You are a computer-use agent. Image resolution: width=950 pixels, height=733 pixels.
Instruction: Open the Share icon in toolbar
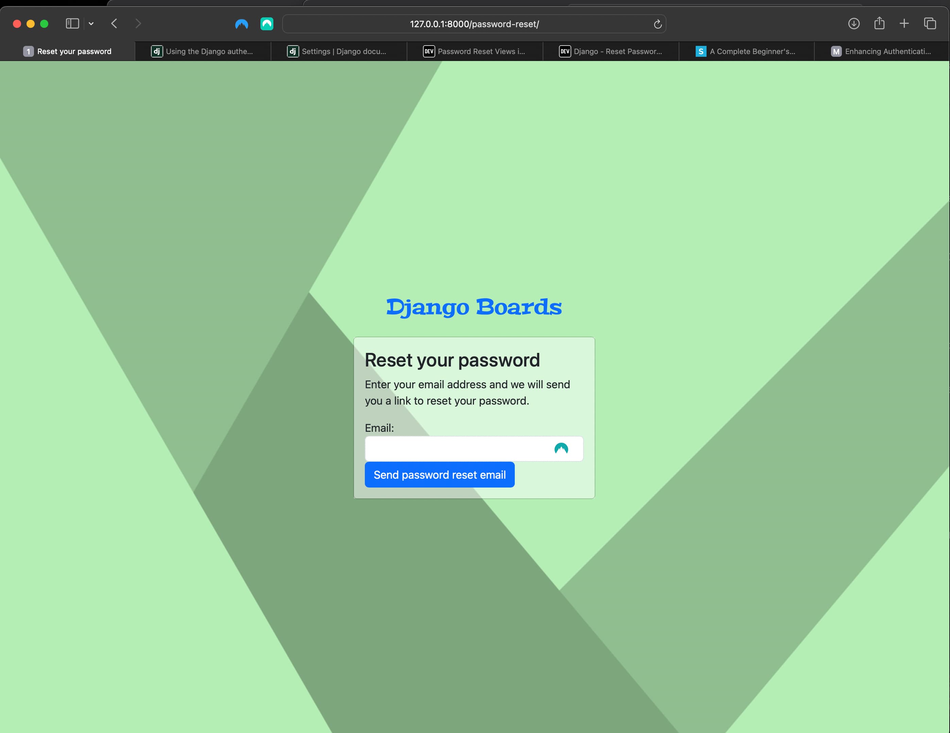point(879,23)
